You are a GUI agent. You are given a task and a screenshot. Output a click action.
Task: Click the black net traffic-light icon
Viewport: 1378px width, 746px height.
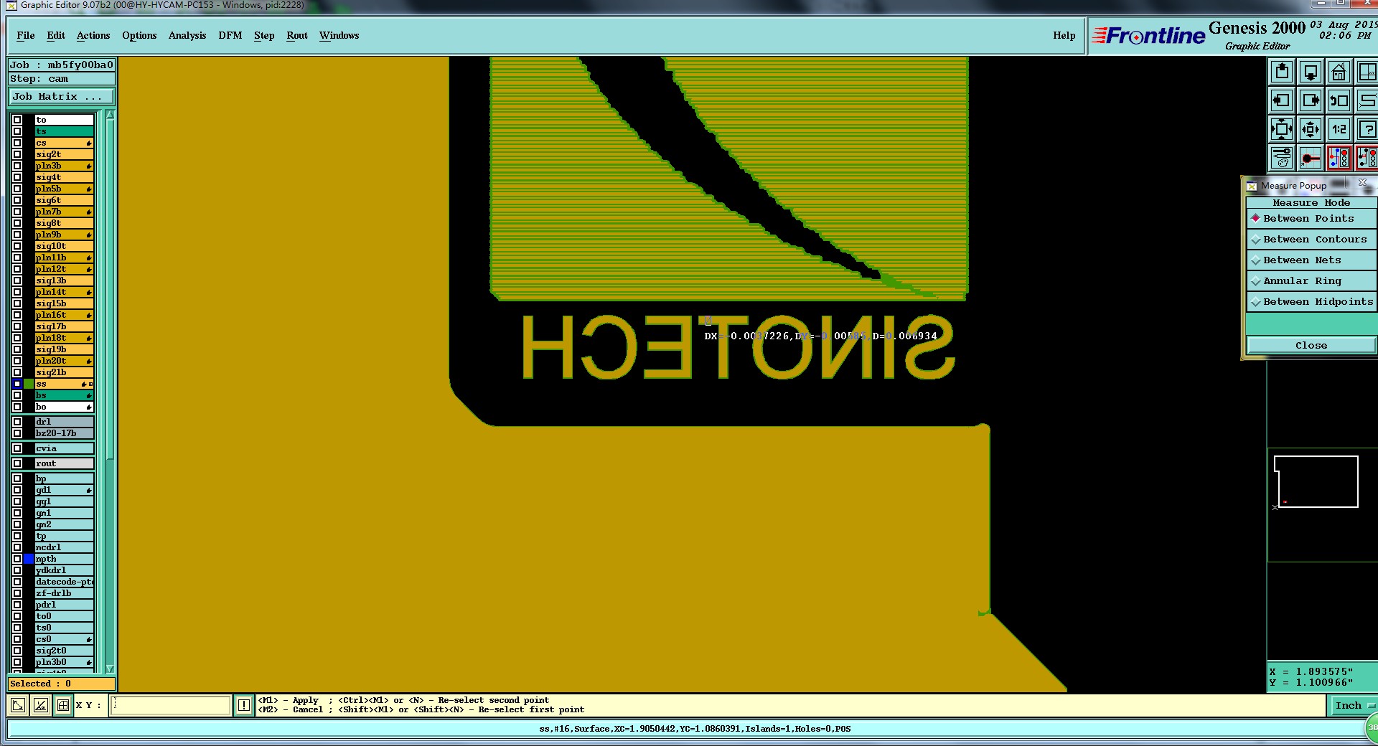tap(1367, 158)
